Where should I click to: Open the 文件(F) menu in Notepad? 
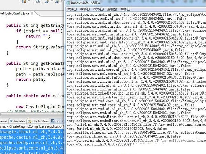point(72,9)
